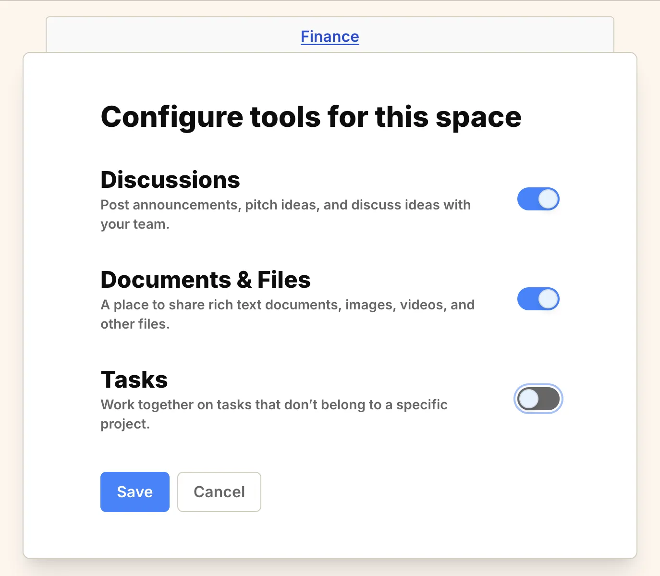Click the Documents & Files heading
Viewport: 660px width, 576px height.
[x=205, y=280]
